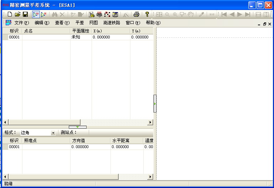274x188 pixels.
Task: Click the 方向值 column header
Action: [91, 141]
